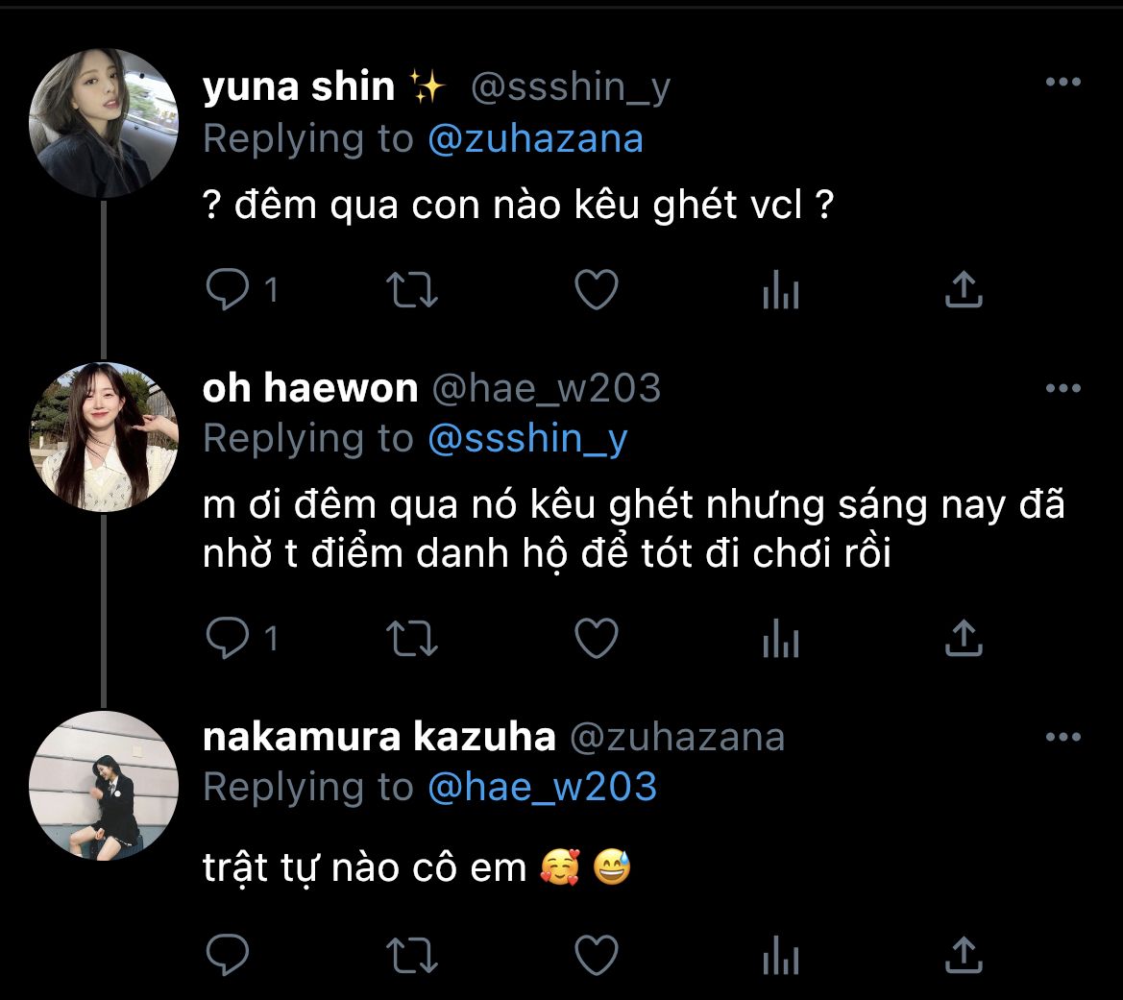The height and width of the screenshot is (1000, 1123).
Task: Retweet yuna shin's tweet
Action: (x=411, y=290)
